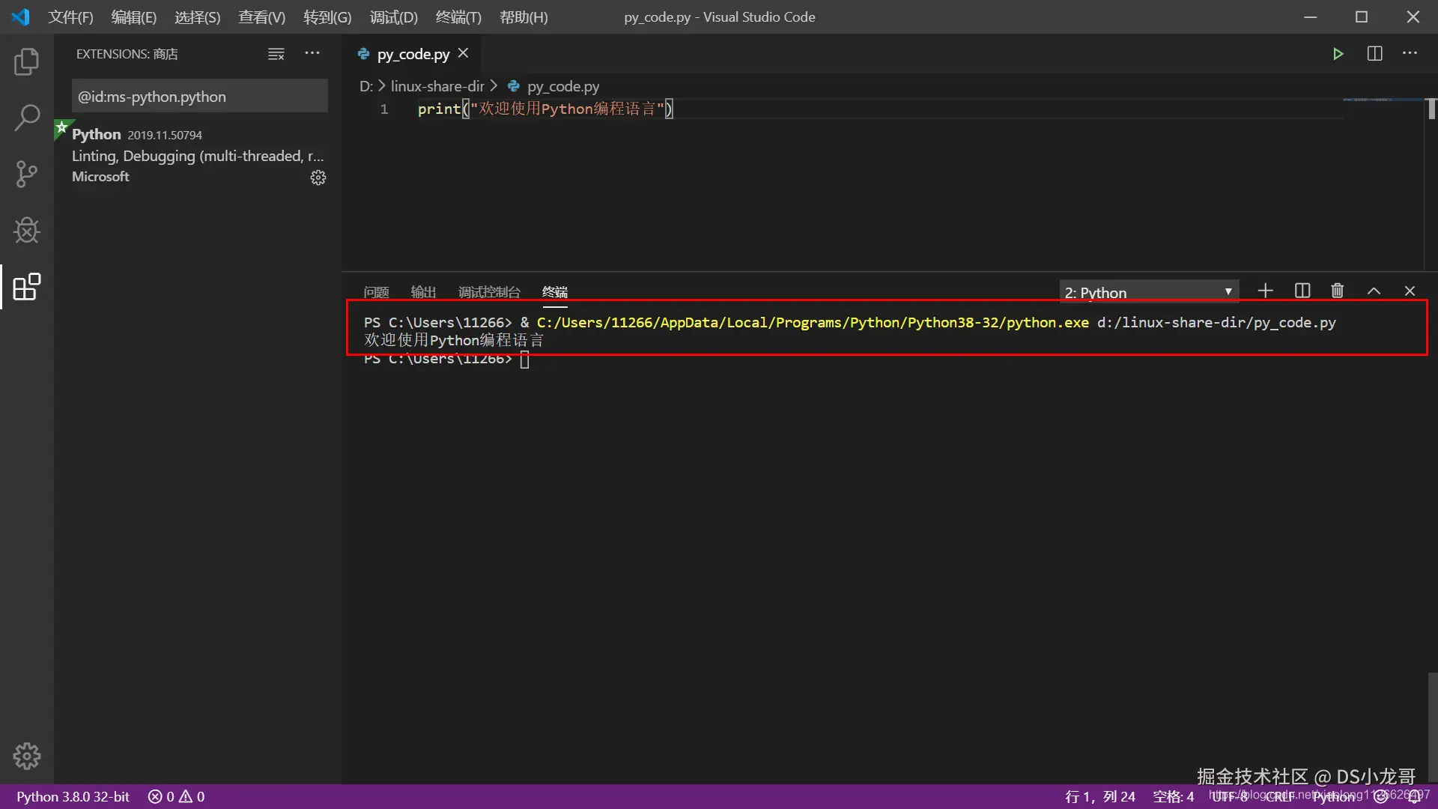Open Python extension manage gear menu
Viewport: 1438px width, 809px height.
[318, 178]
